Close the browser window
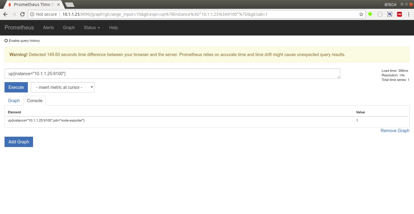 [x=411, y=5]
